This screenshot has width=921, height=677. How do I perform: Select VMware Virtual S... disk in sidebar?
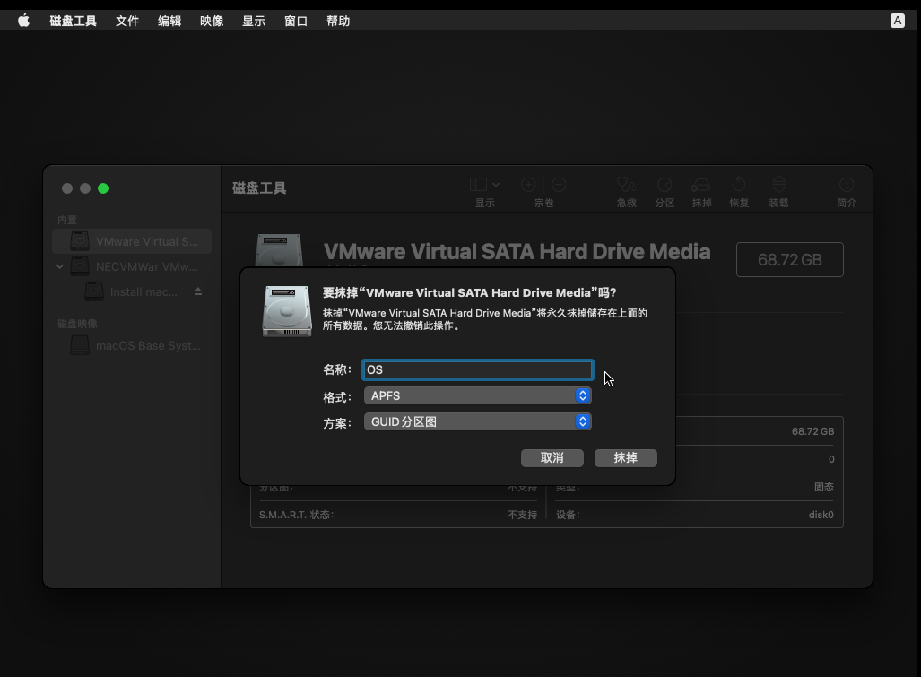click(132, 241)
